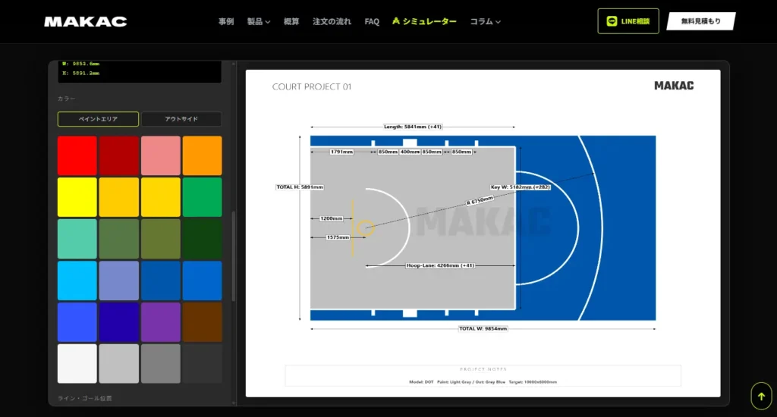Click the yellow hoop ring on court
The width and height of the screenshot is (777, 417).
(366, 227)
